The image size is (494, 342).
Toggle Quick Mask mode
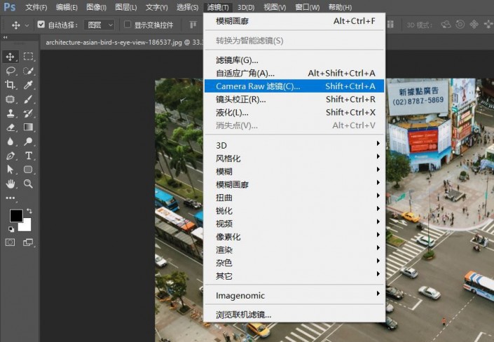coord(10,242)
